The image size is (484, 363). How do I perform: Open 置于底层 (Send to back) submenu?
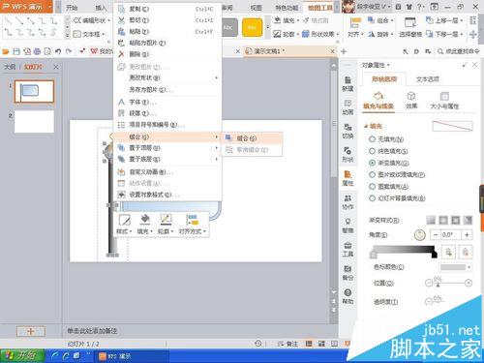[166, 159]
